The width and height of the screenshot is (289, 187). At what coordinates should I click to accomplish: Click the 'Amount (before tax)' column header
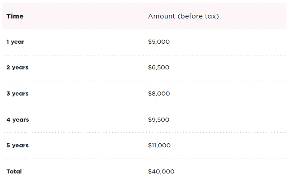183,16
